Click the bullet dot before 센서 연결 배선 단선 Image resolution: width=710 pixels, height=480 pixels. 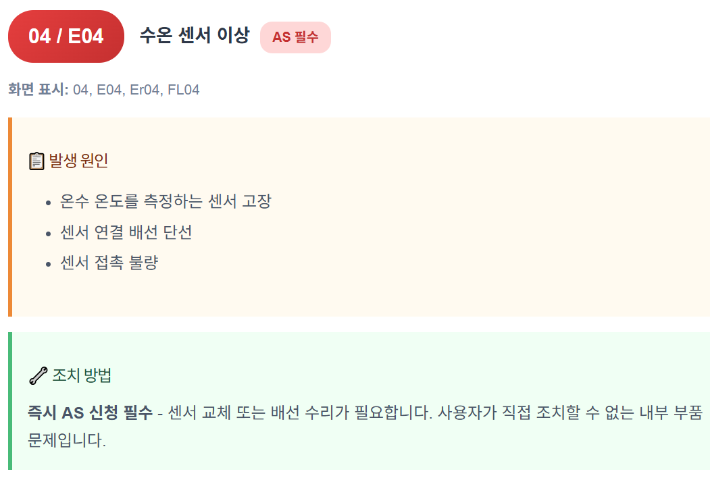[x=49, y=234]
